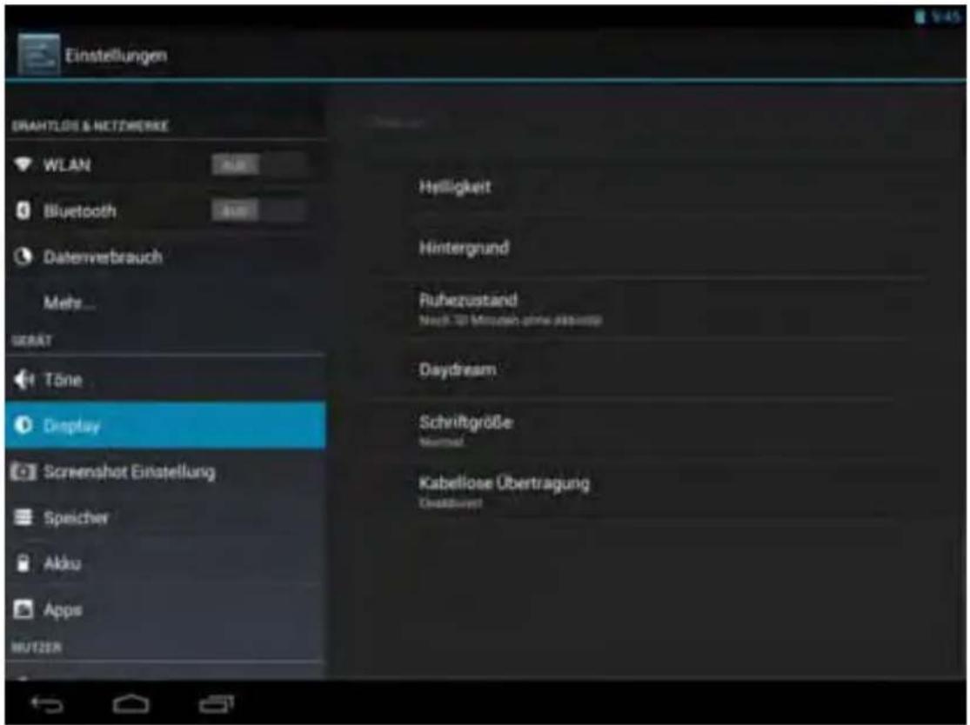
Task: Tap the Datenverbrauch data usage icon
Action: pyautogui.click(x=23, y=256)
